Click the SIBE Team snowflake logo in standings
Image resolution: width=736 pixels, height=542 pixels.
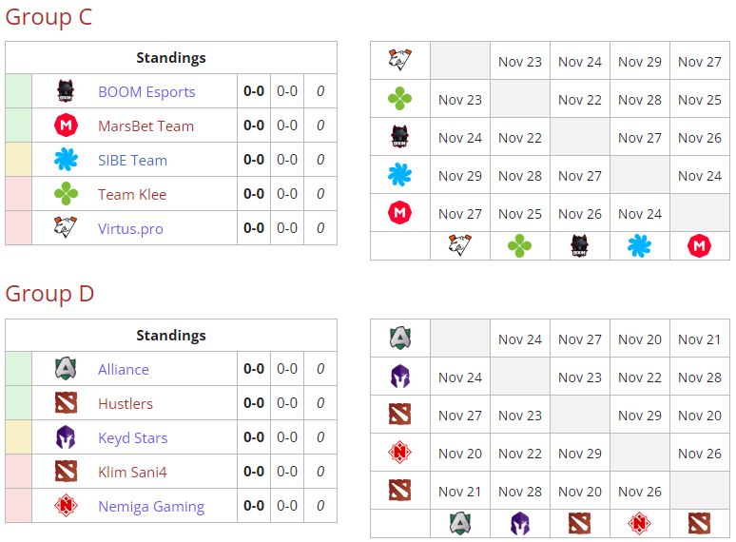[x=66, y=160]
